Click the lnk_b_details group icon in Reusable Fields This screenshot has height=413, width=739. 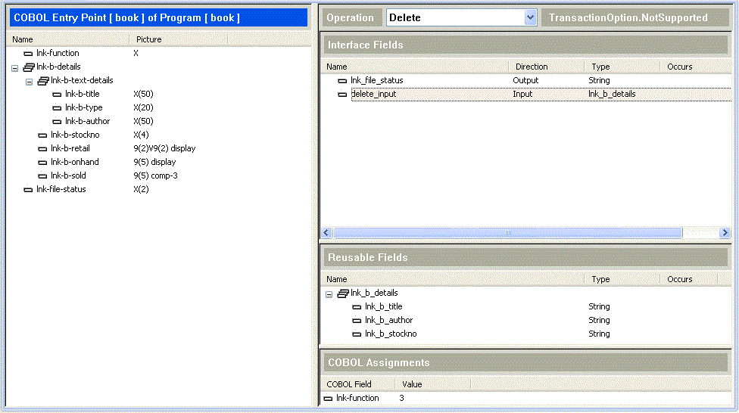point(342,293)
